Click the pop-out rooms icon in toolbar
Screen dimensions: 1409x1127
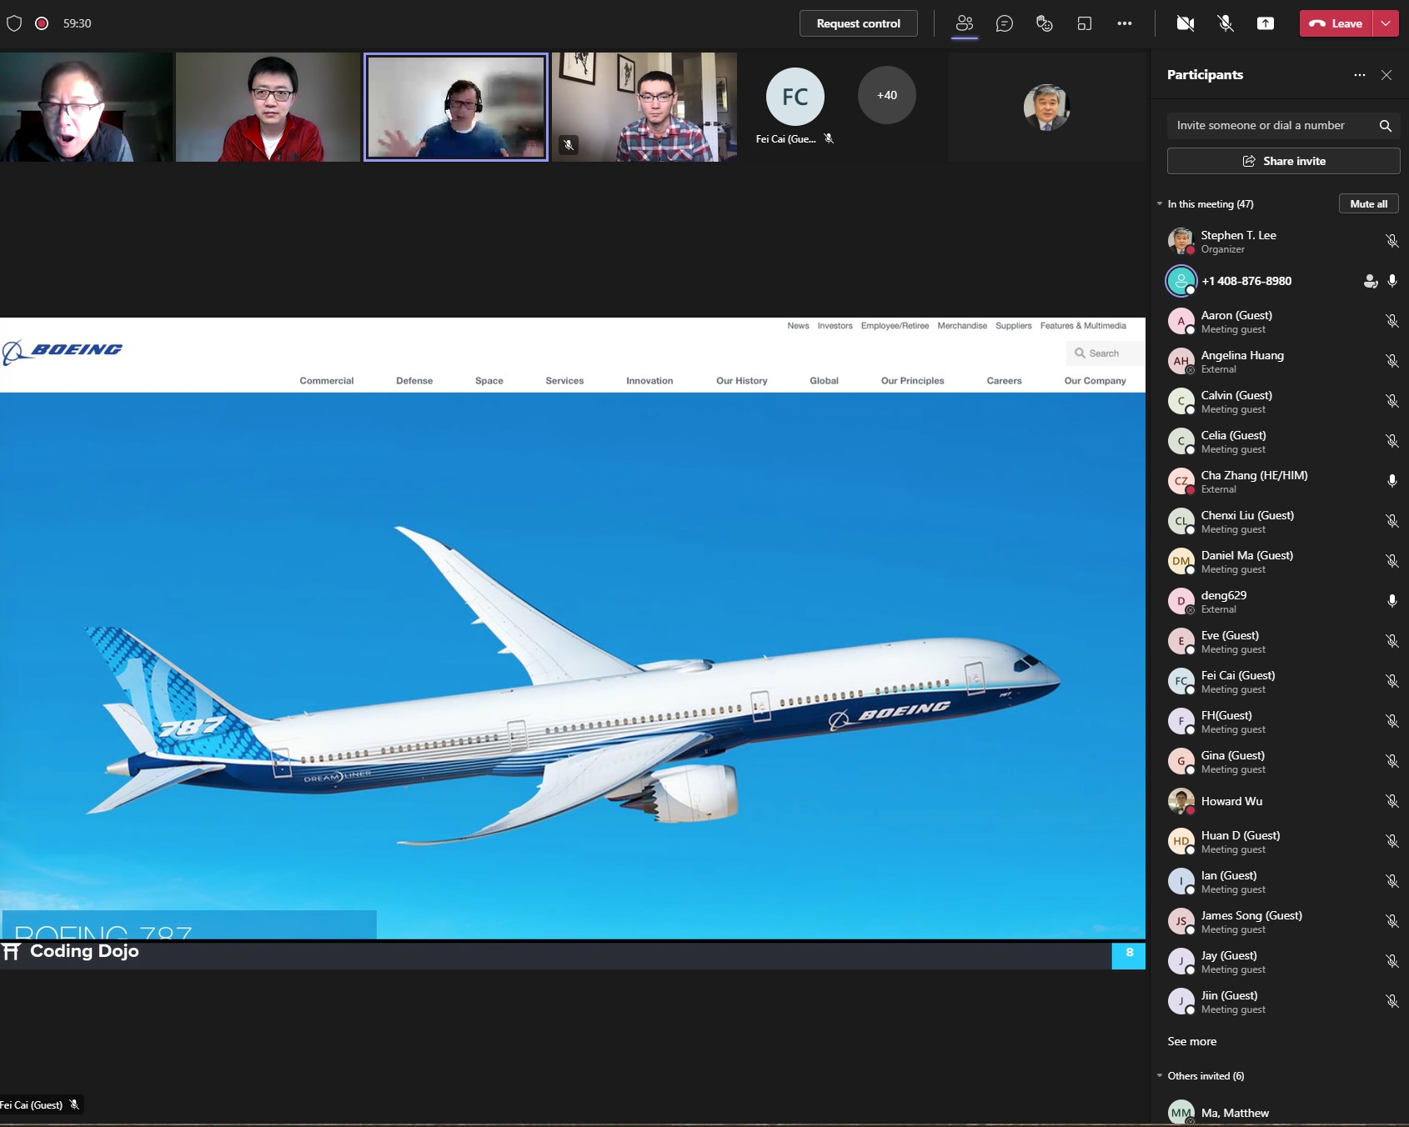[1084, 23]
